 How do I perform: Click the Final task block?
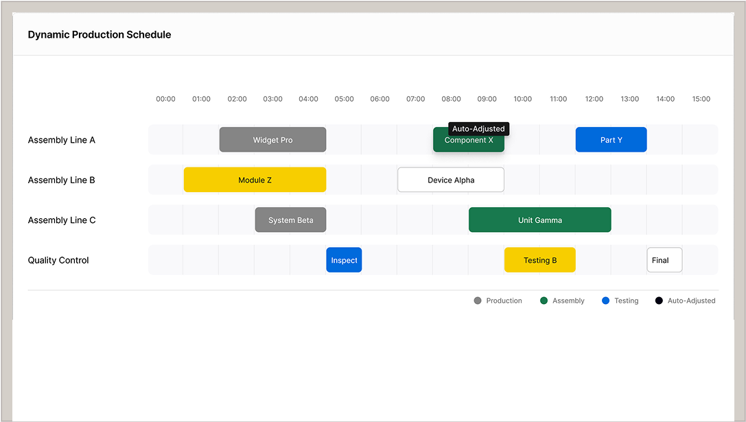(x=664, y=260)
